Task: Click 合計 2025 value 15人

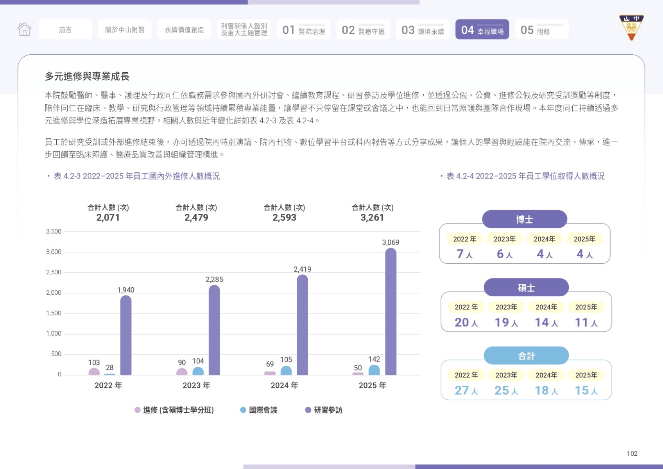Action: [x=586, y=390]
